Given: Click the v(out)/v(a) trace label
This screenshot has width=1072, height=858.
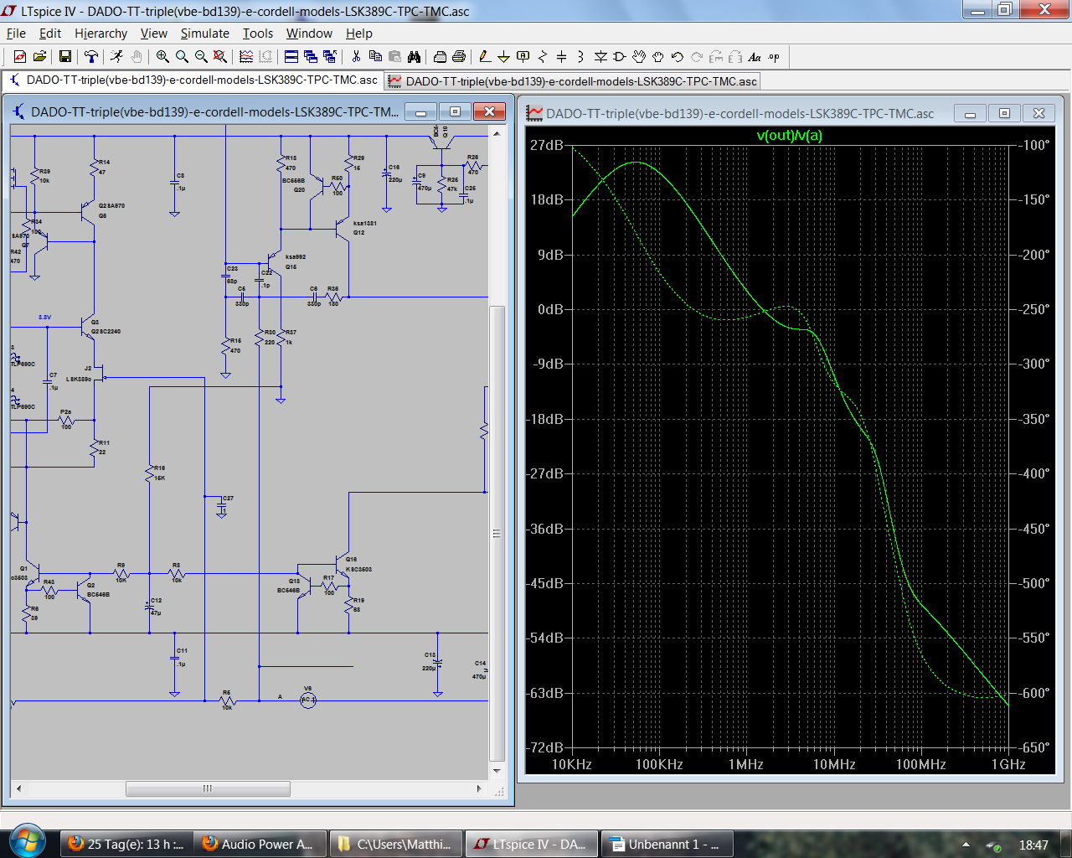Looking at the screenshot, I should click(789, 135).
